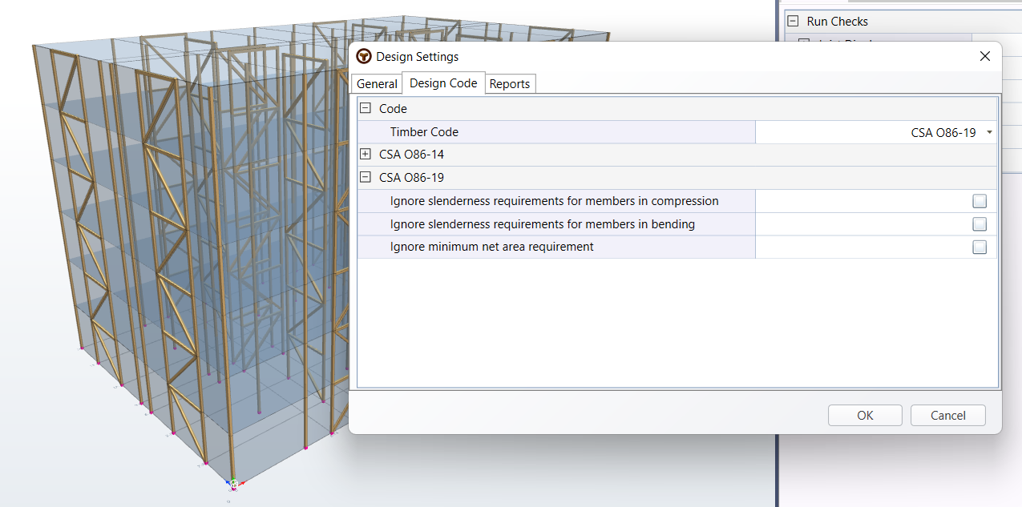Close the Design Settings dialog
This screenshot has height=507, width=1022.
pyautogui.click(x=984, y=56)
